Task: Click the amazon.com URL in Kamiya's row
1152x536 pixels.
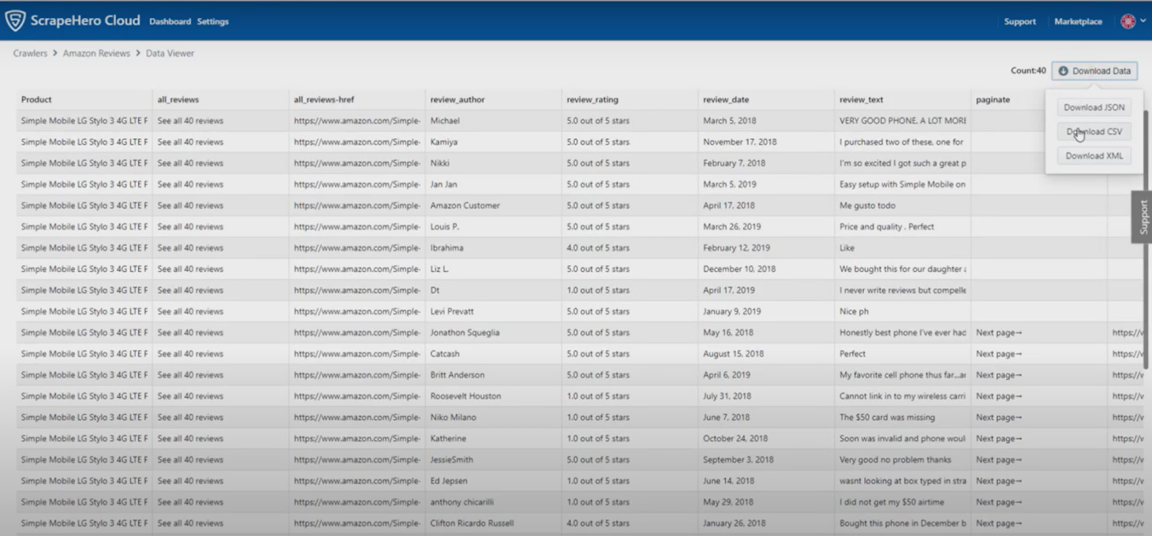Action: (358, 141)
